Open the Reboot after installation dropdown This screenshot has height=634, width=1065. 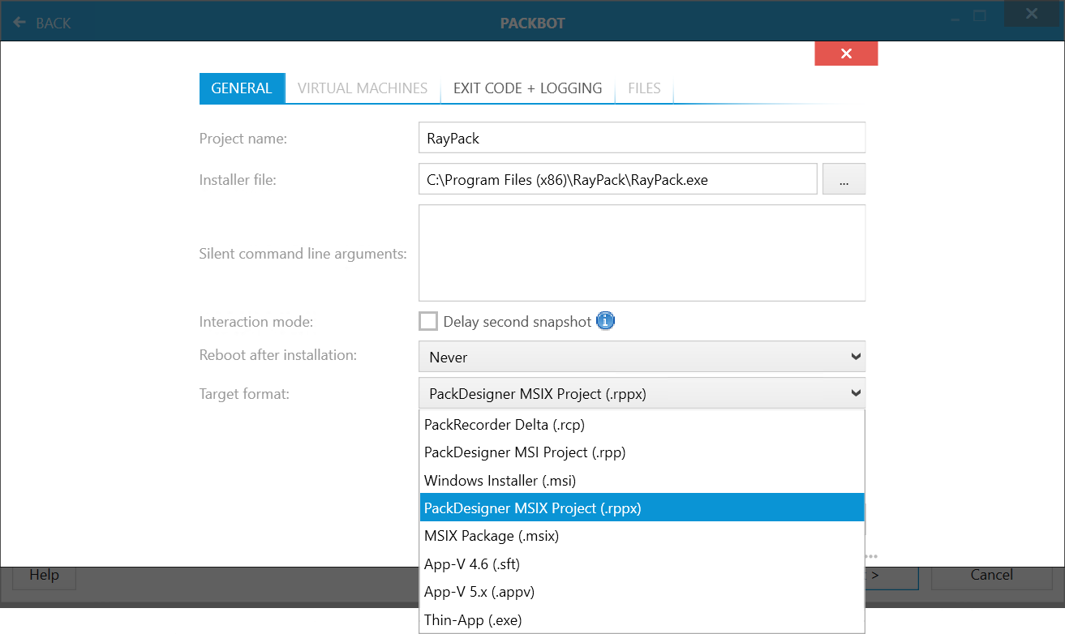[642, 357]
